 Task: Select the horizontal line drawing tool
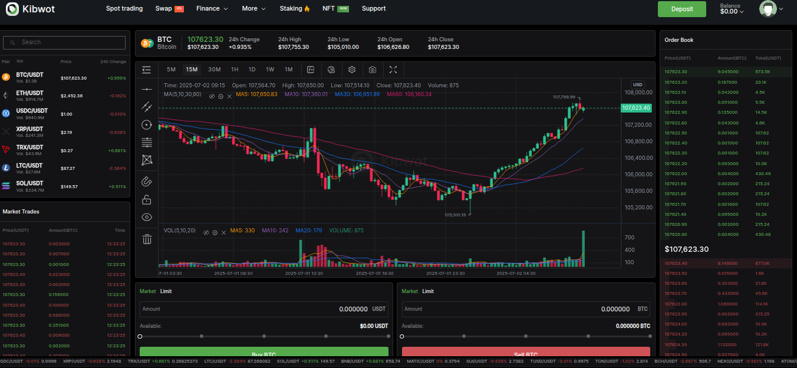pos(147,89)
